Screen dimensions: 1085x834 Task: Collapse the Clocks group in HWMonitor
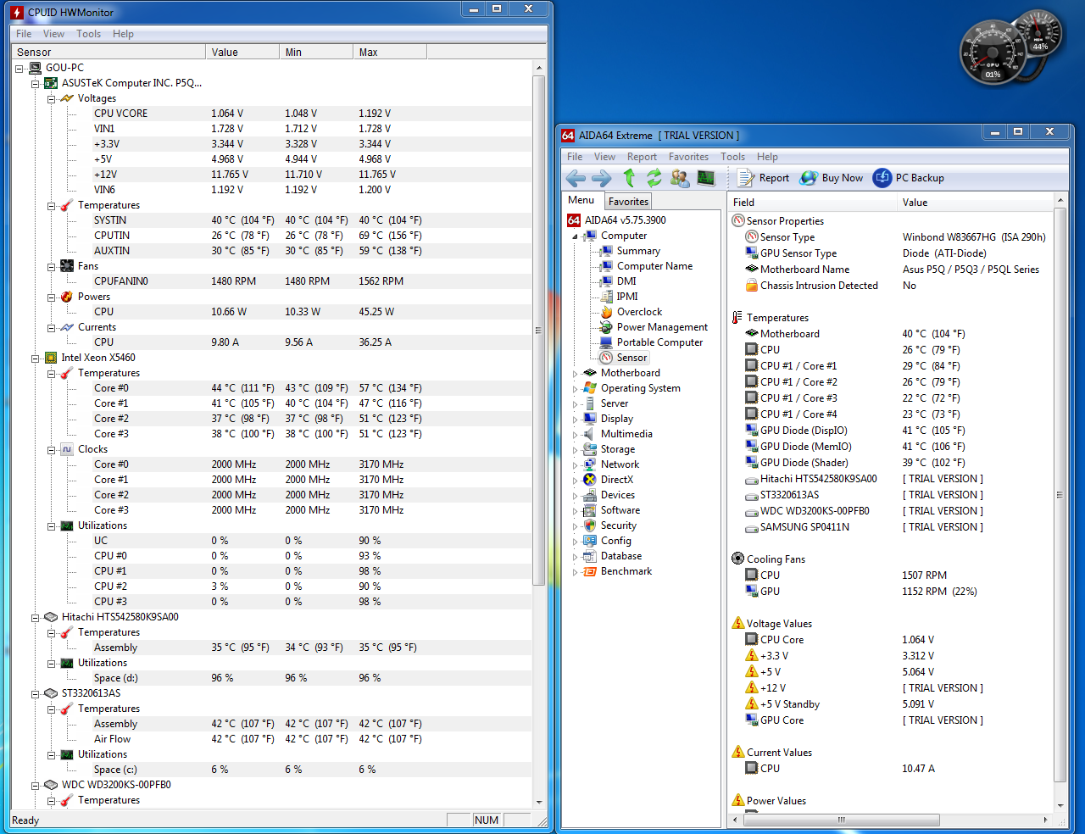[52, 449]
